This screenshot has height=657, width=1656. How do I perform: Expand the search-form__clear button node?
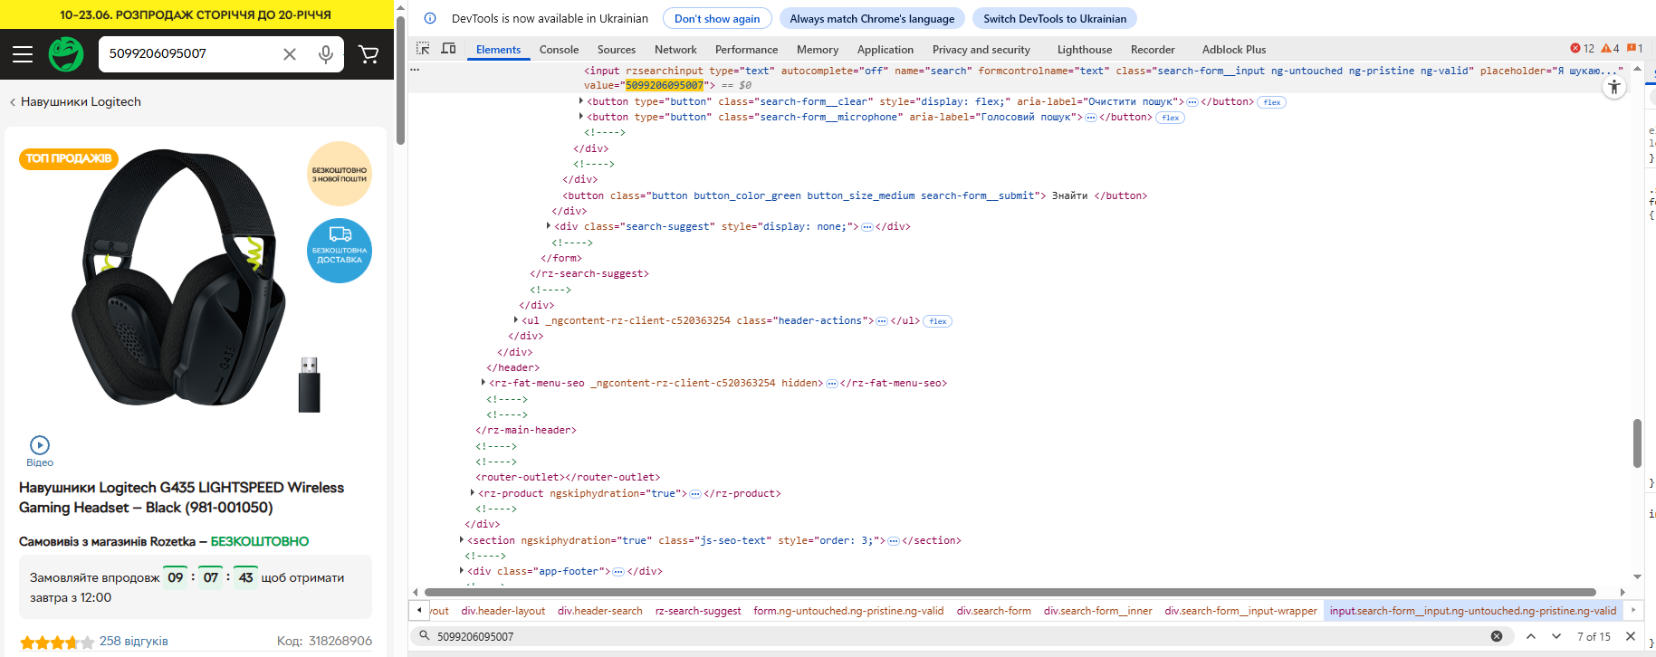pyautogui.click(x=581, y=101)
